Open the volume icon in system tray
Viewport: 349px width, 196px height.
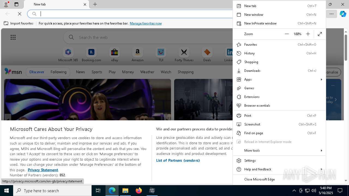coord(314,191)
